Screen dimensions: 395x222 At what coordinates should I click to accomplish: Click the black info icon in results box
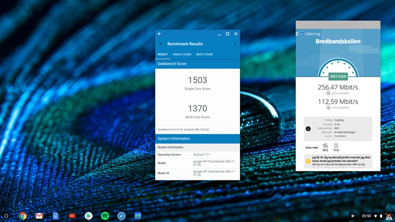point(308,129)
